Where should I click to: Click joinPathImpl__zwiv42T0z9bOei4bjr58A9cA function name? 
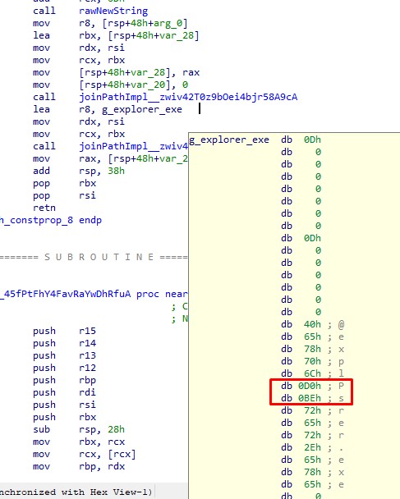[188, 97]
